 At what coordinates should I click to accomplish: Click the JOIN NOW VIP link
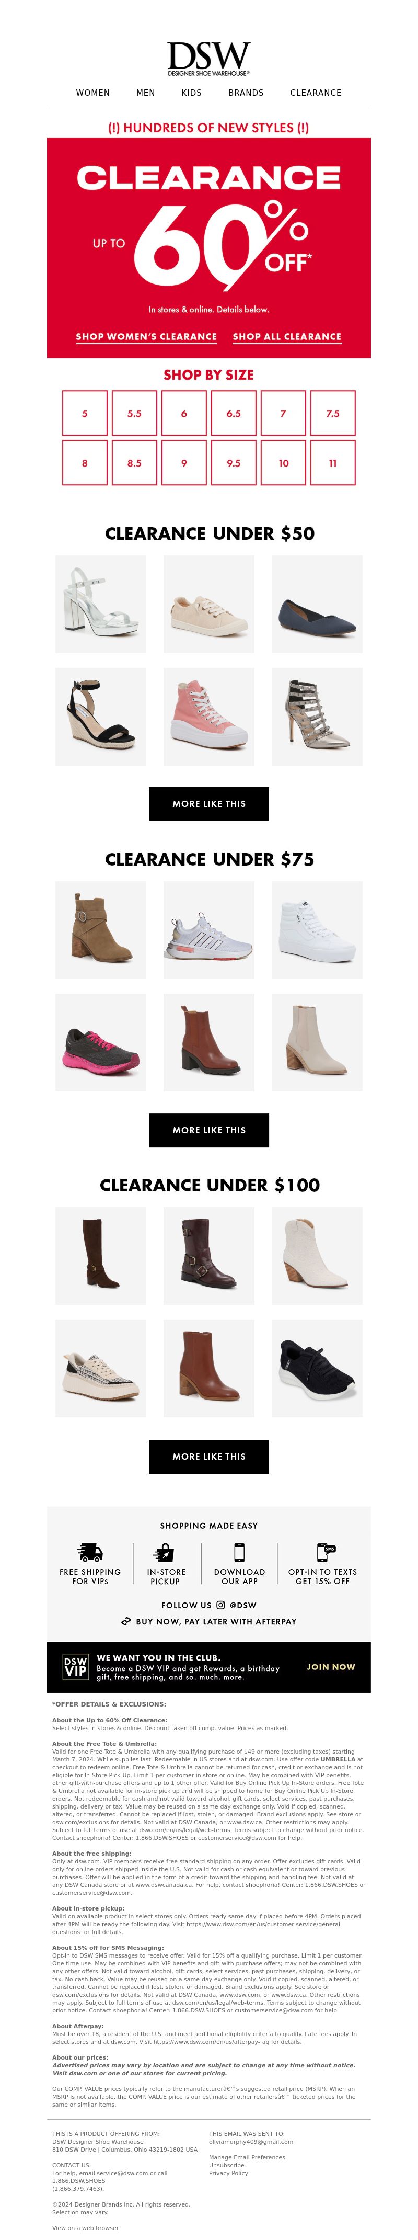tap(331, 1667)
